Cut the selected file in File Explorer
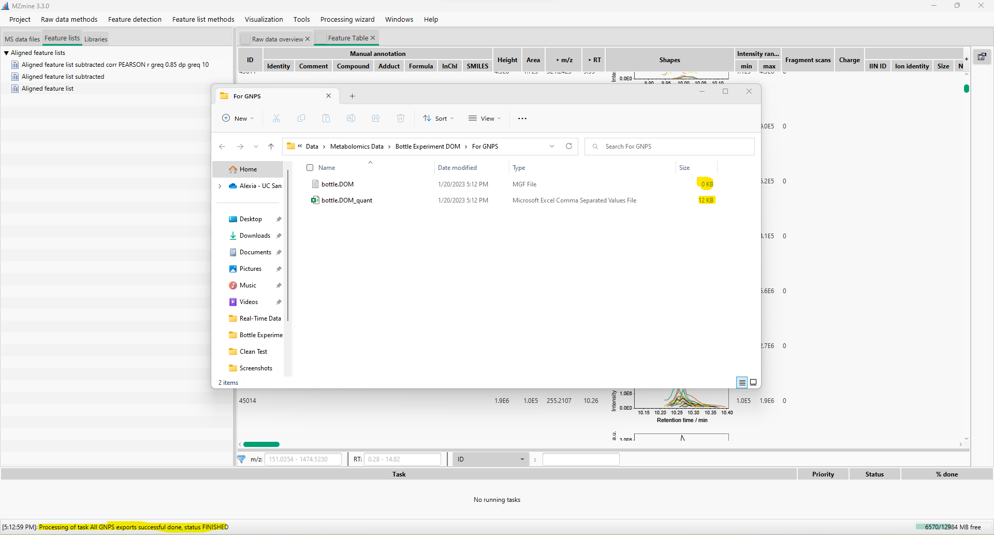 [x=276, y=118]
